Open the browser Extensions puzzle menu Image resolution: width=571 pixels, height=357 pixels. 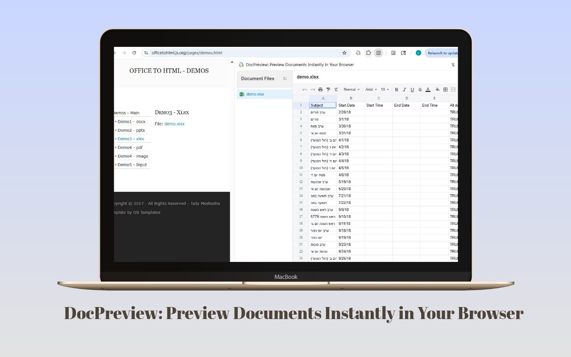368,53
